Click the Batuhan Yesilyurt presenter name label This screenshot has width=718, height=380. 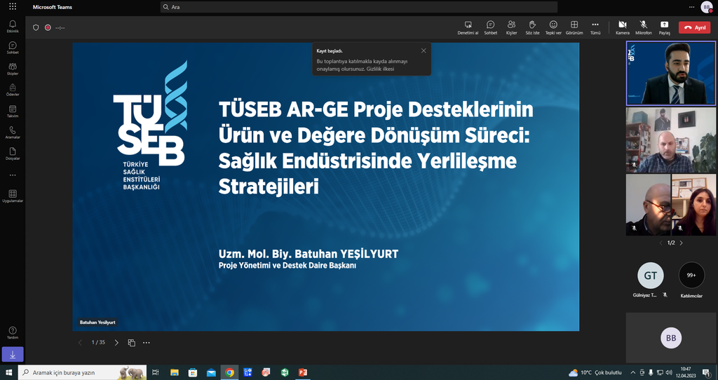[97, 323]
